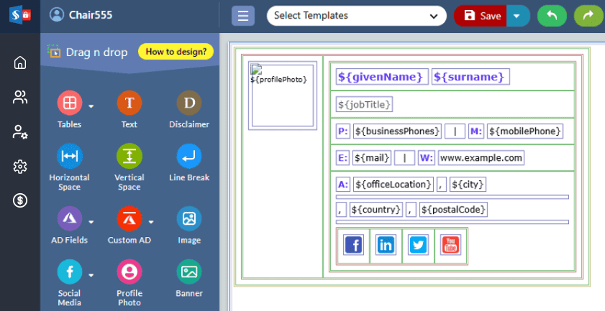Expand the Tables dropdown arrow
605x311 pixels.
click(91, 107)
